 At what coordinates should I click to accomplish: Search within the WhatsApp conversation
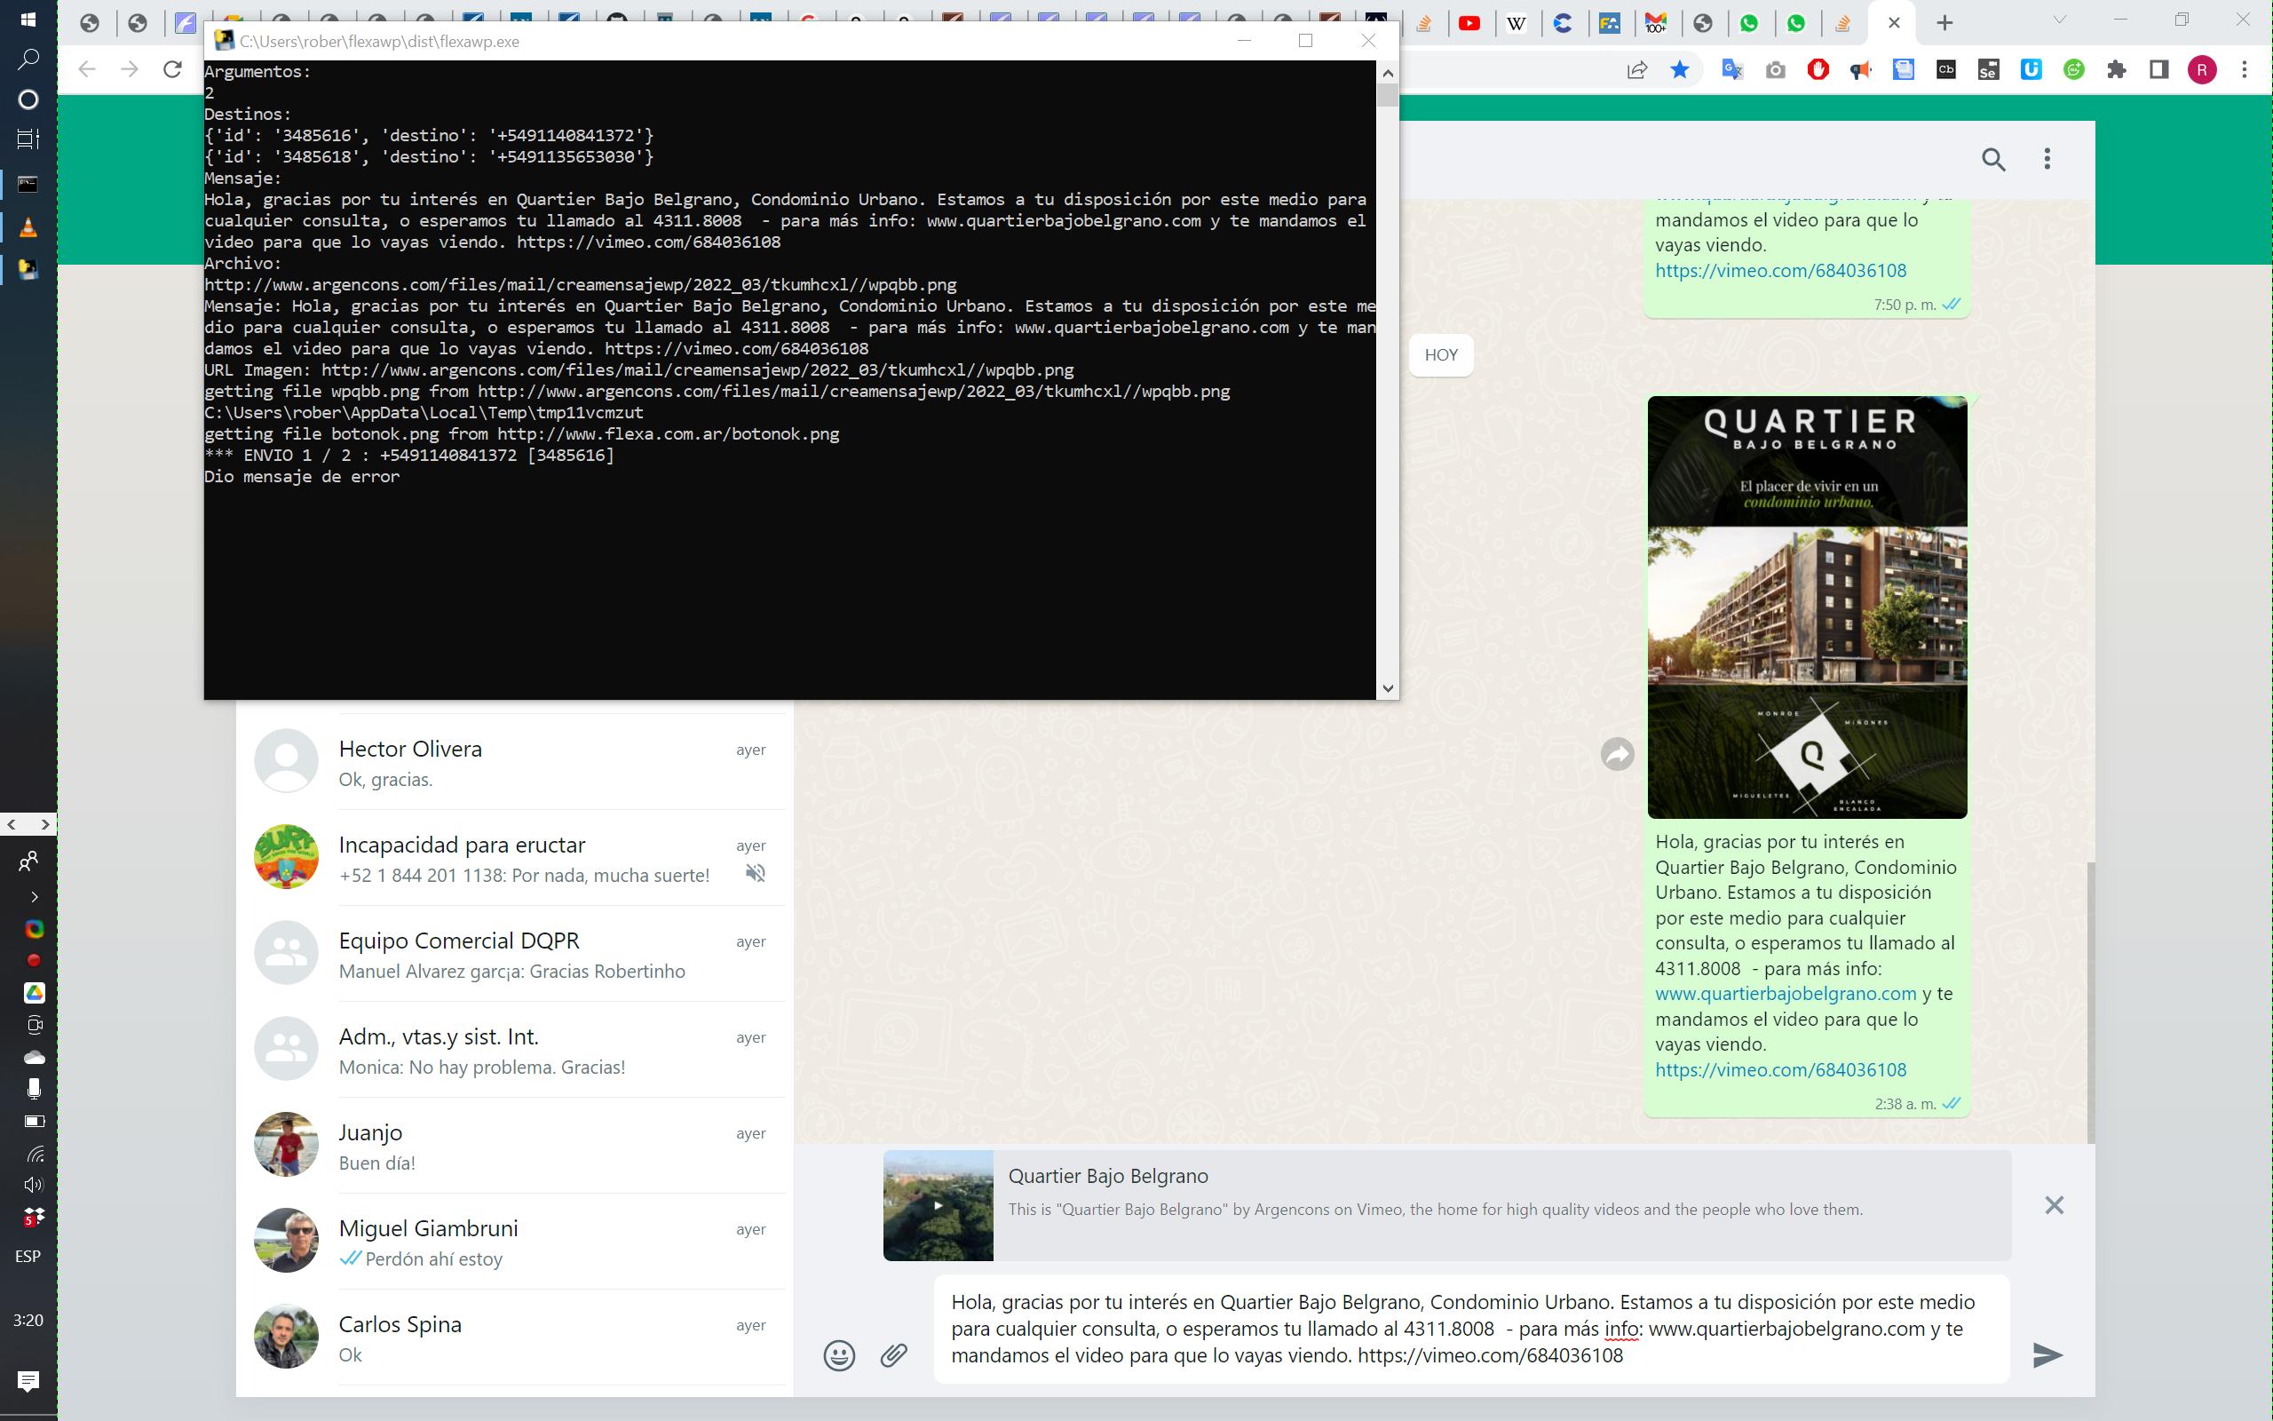(x=1993, y=159)
